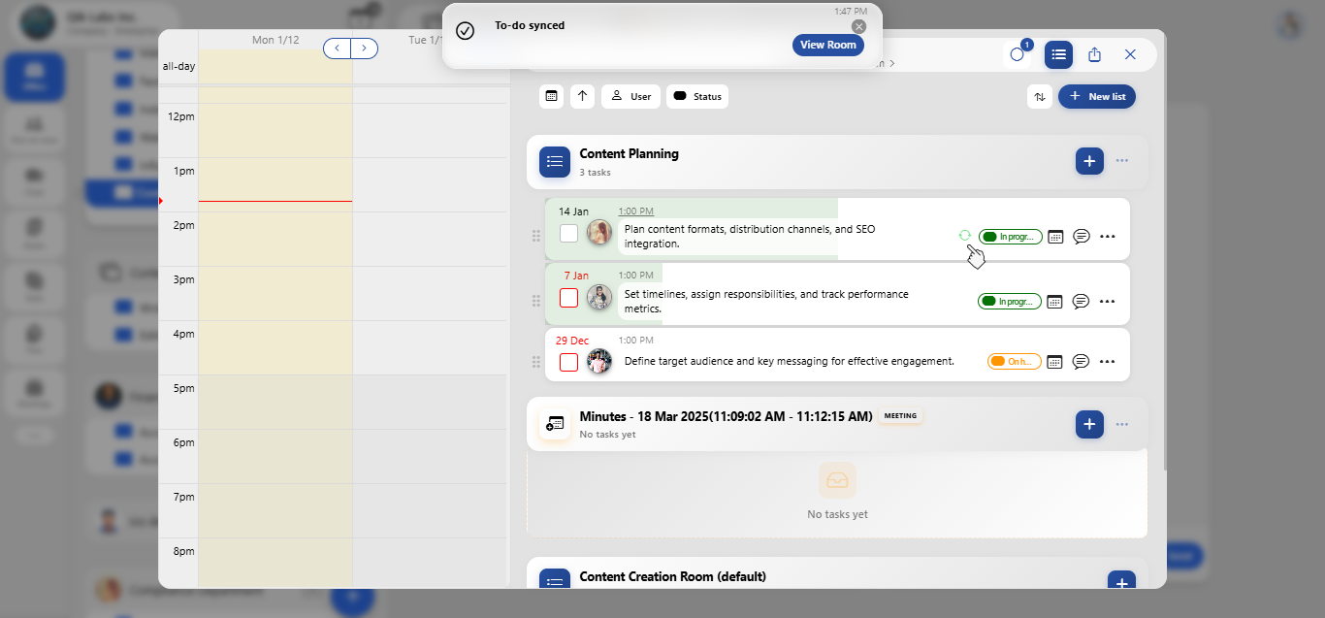
Task: Select the list view icon in header
Action: (1058, 54)
